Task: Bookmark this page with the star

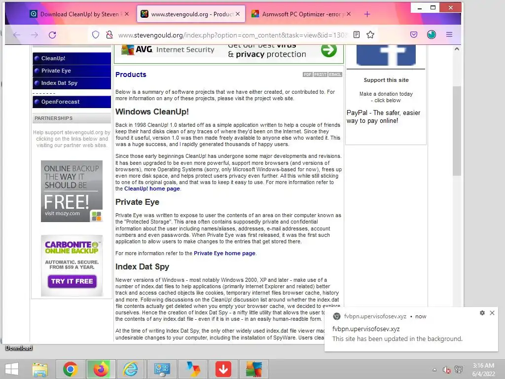Action: coord(370,35)
